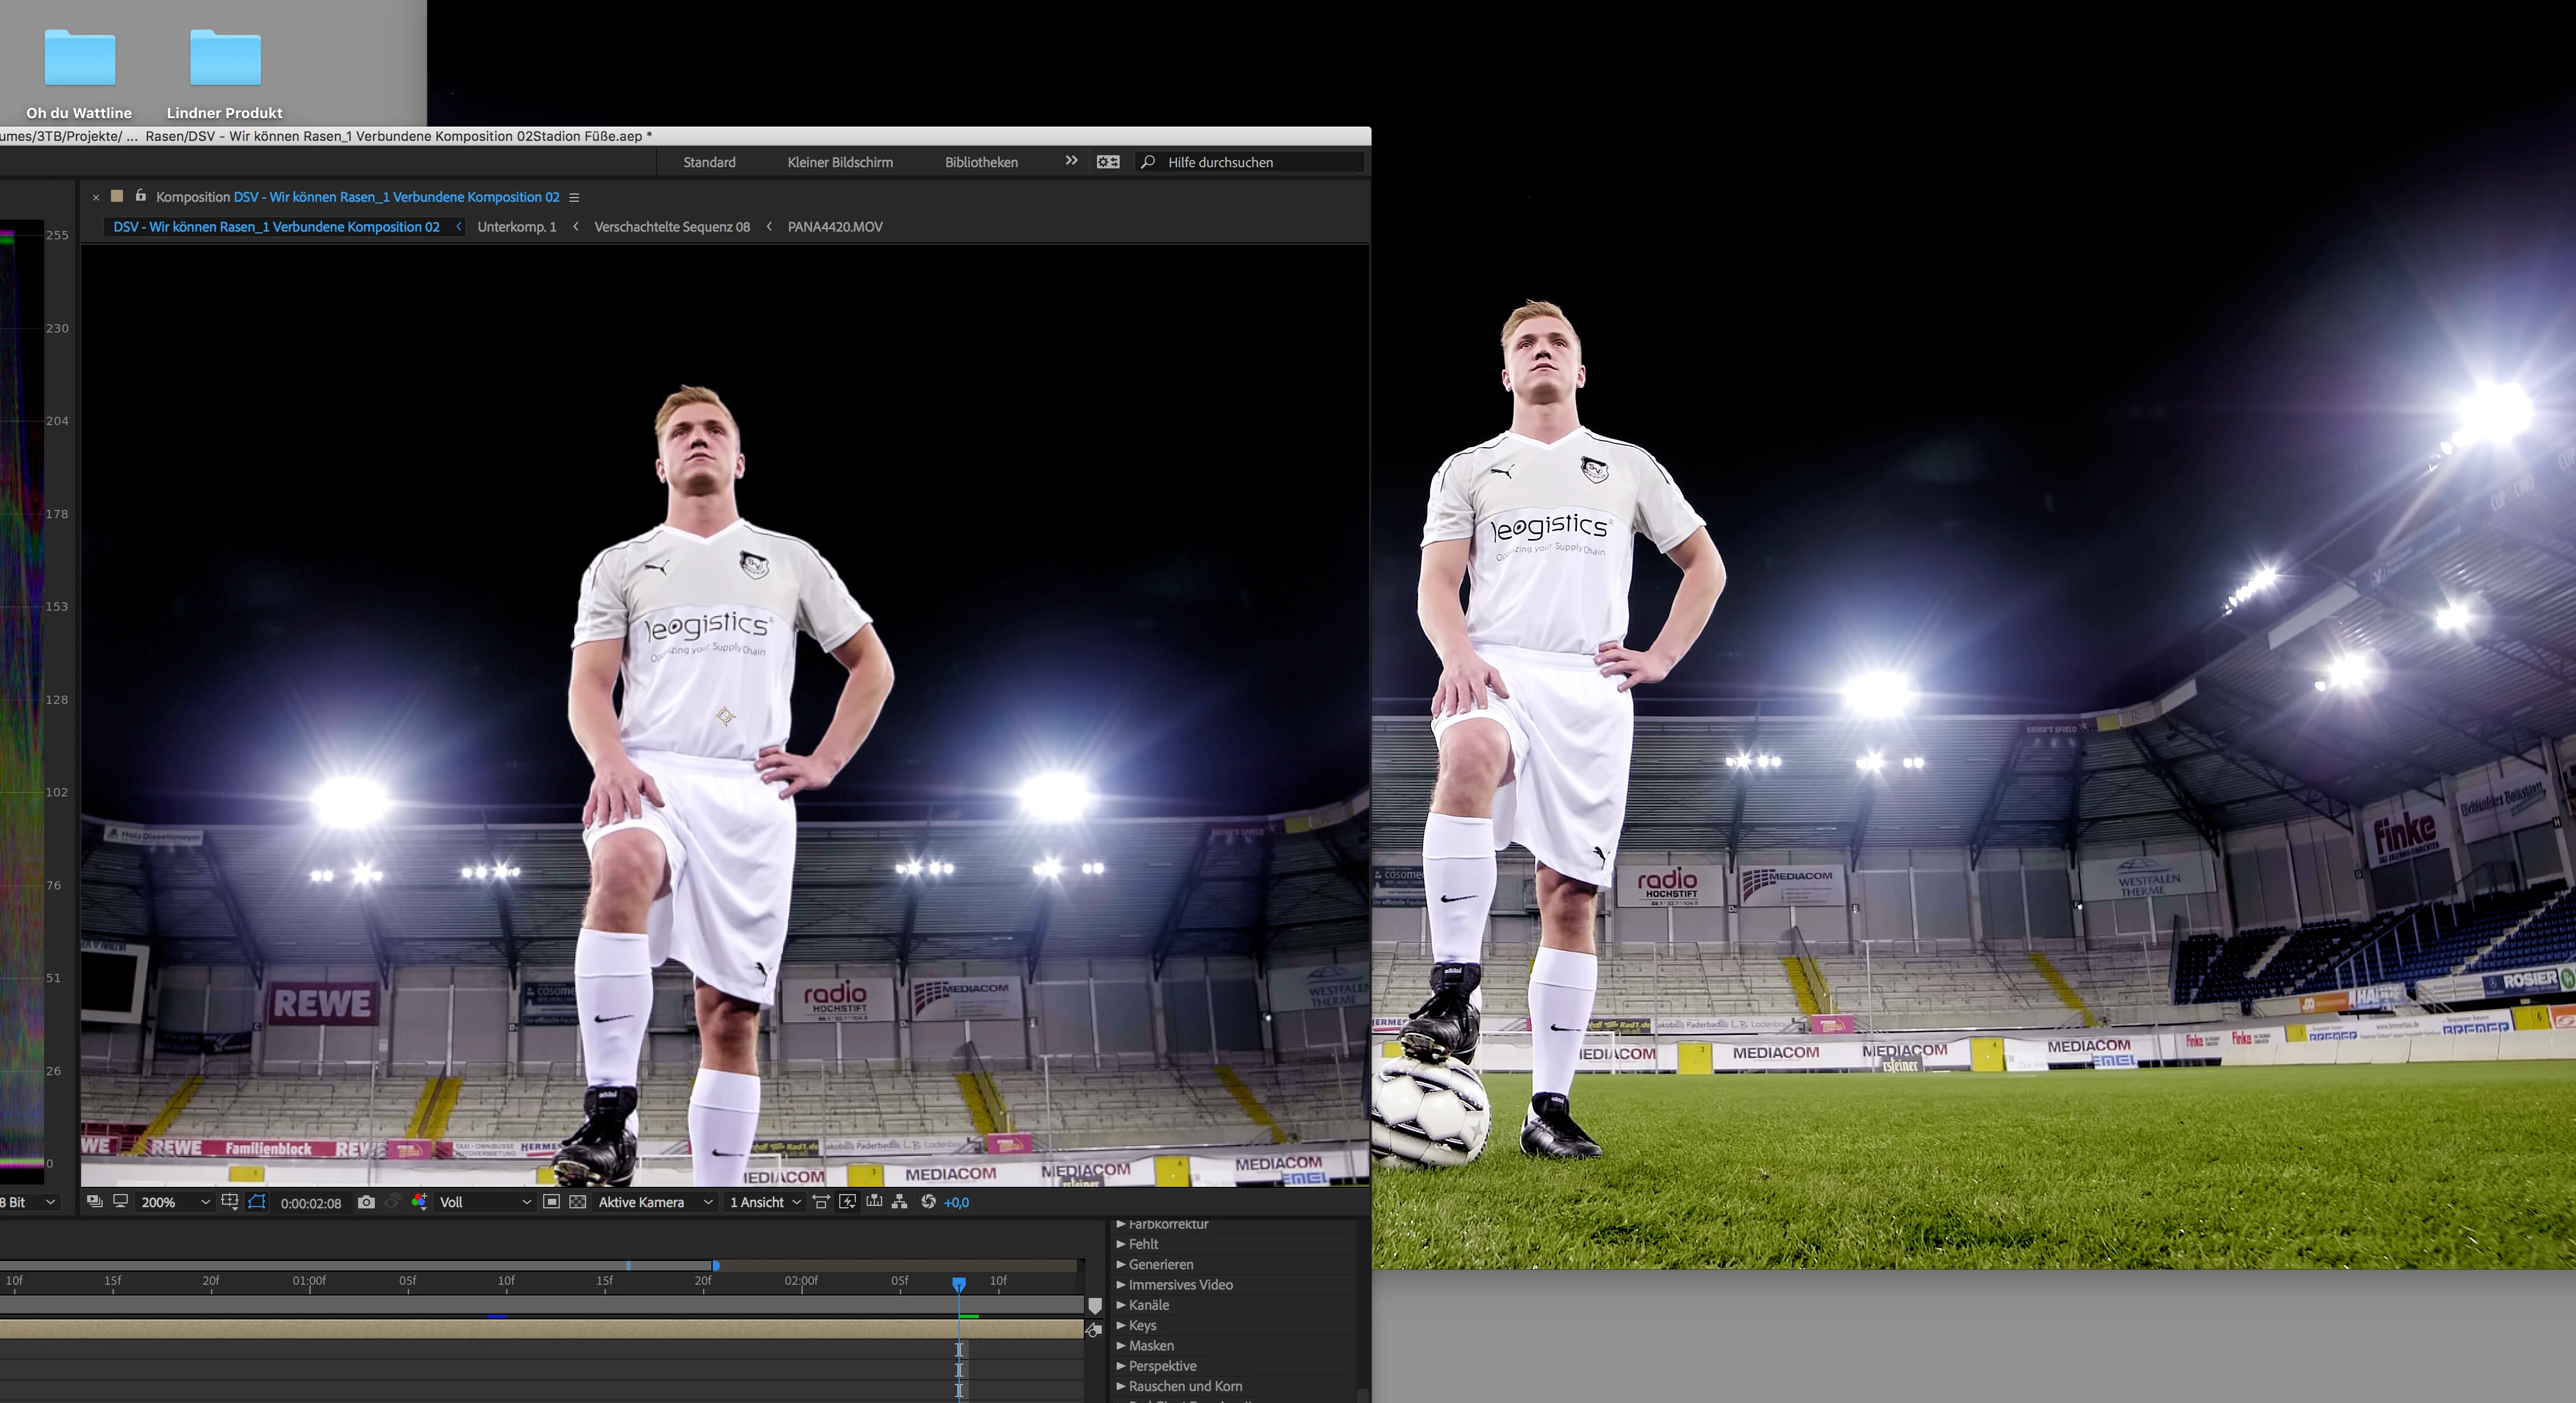Switch to Kleiner Bildschirm workspace
The height and width of the screenshot is (1403, 2576).
pyautogui.click(x=840, y=162)
